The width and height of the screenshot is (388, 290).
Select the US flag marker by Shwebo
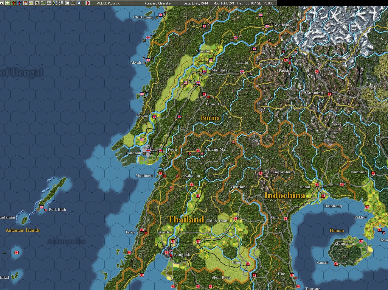(x=211, y=60)
